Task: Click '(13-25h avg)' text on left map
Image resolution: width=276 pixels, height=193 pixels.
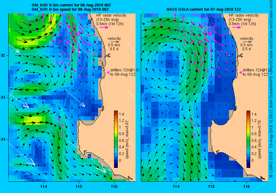Action: pyautogui.click(x=107, y=20)
